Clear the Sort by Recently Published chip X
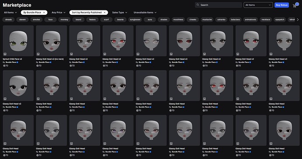302x159 pixels. [105, 13]
